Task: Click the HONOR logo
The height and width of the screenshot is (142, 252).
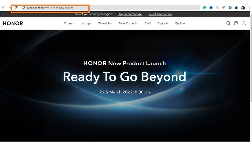Action: [x=13, y=24]
